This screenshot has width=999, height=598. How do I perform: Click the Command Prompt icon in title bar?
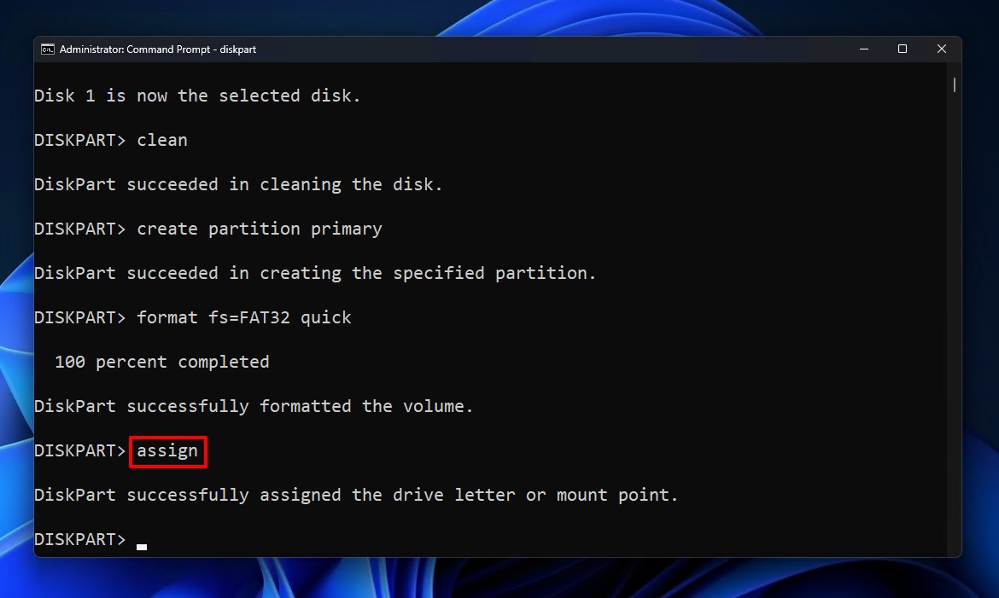(x=47, y=49)
